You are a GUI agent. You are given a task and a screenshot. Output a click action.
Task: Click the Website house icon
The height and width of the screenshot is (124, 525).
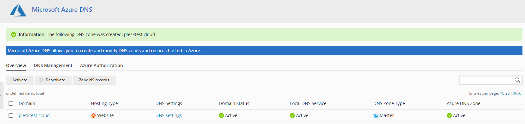click(93, 115)
